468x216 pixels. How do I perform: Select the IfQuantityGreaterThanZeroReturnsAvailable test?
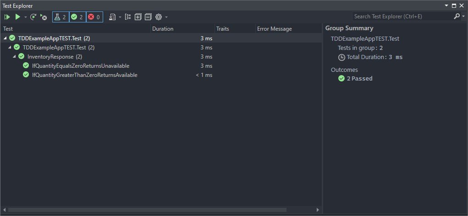coord(84,75)
